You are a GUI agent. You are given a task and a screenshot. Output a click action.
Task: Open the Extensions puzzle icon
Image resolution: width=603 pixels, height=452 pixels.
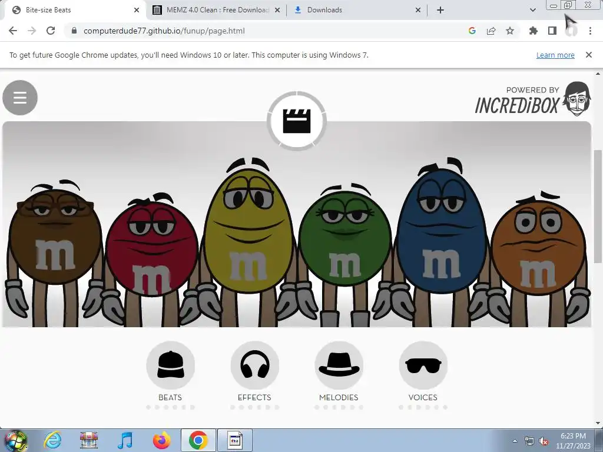coord(534,31)
